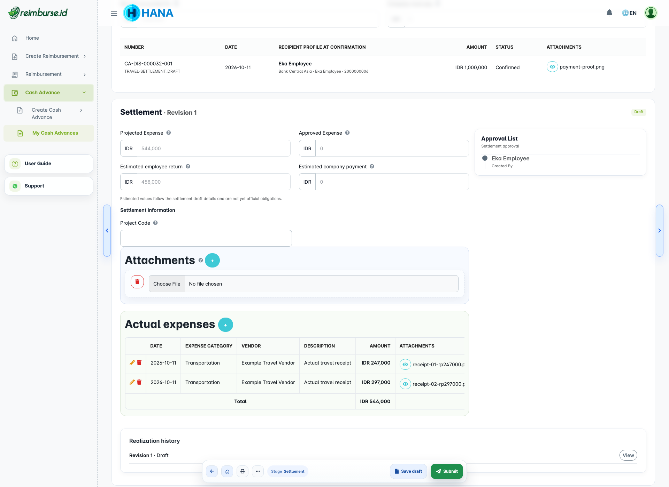Go to Home in sidebar

49,38
